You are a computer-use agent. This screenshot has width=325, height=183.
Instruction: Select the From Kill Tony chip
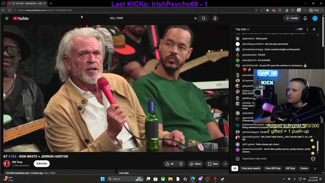pos(273,168)
